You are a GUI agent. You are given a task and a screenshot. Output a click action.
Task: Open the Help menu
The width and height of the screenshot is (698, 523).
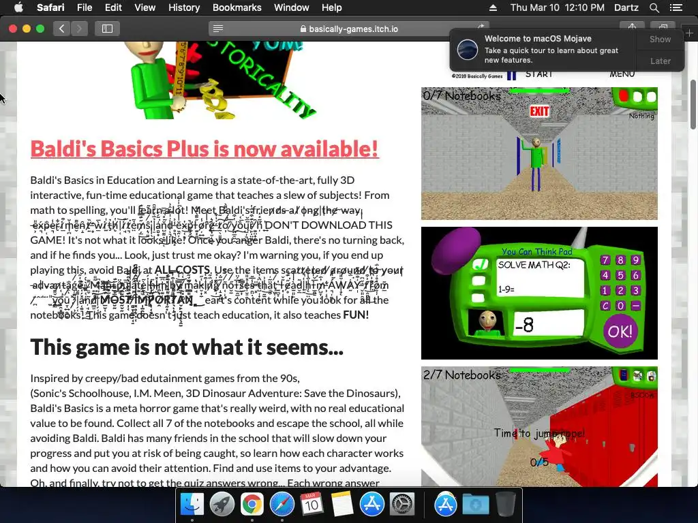(332, 7)
